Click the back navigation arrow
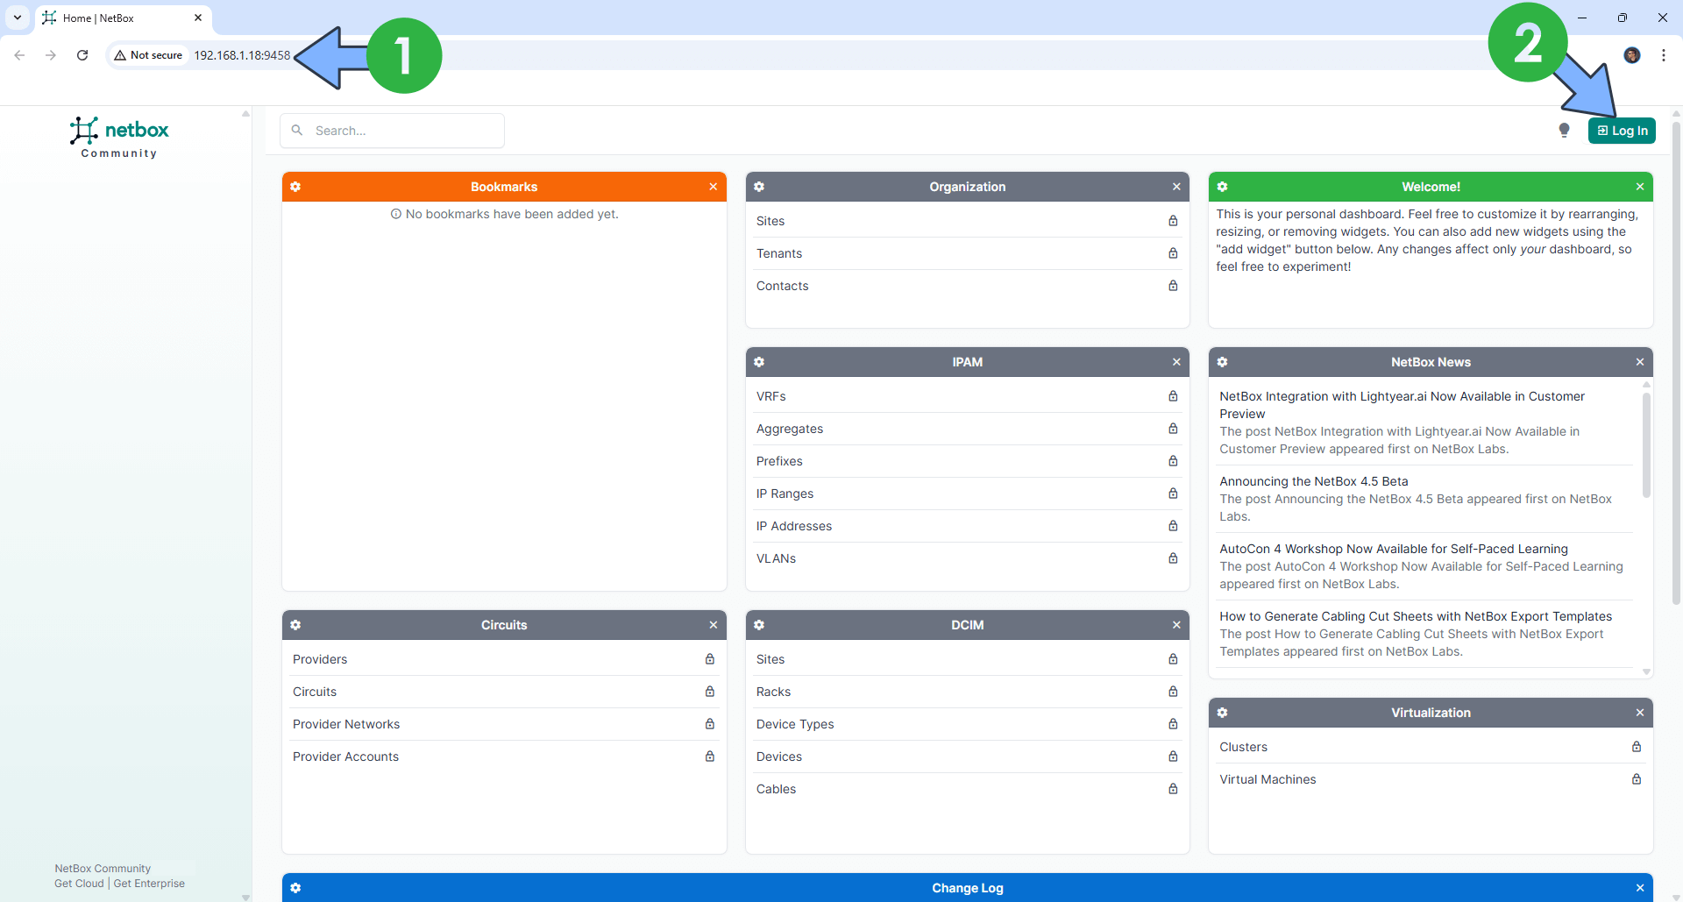Screen dimensions: 1683x902 click(19, 54)
